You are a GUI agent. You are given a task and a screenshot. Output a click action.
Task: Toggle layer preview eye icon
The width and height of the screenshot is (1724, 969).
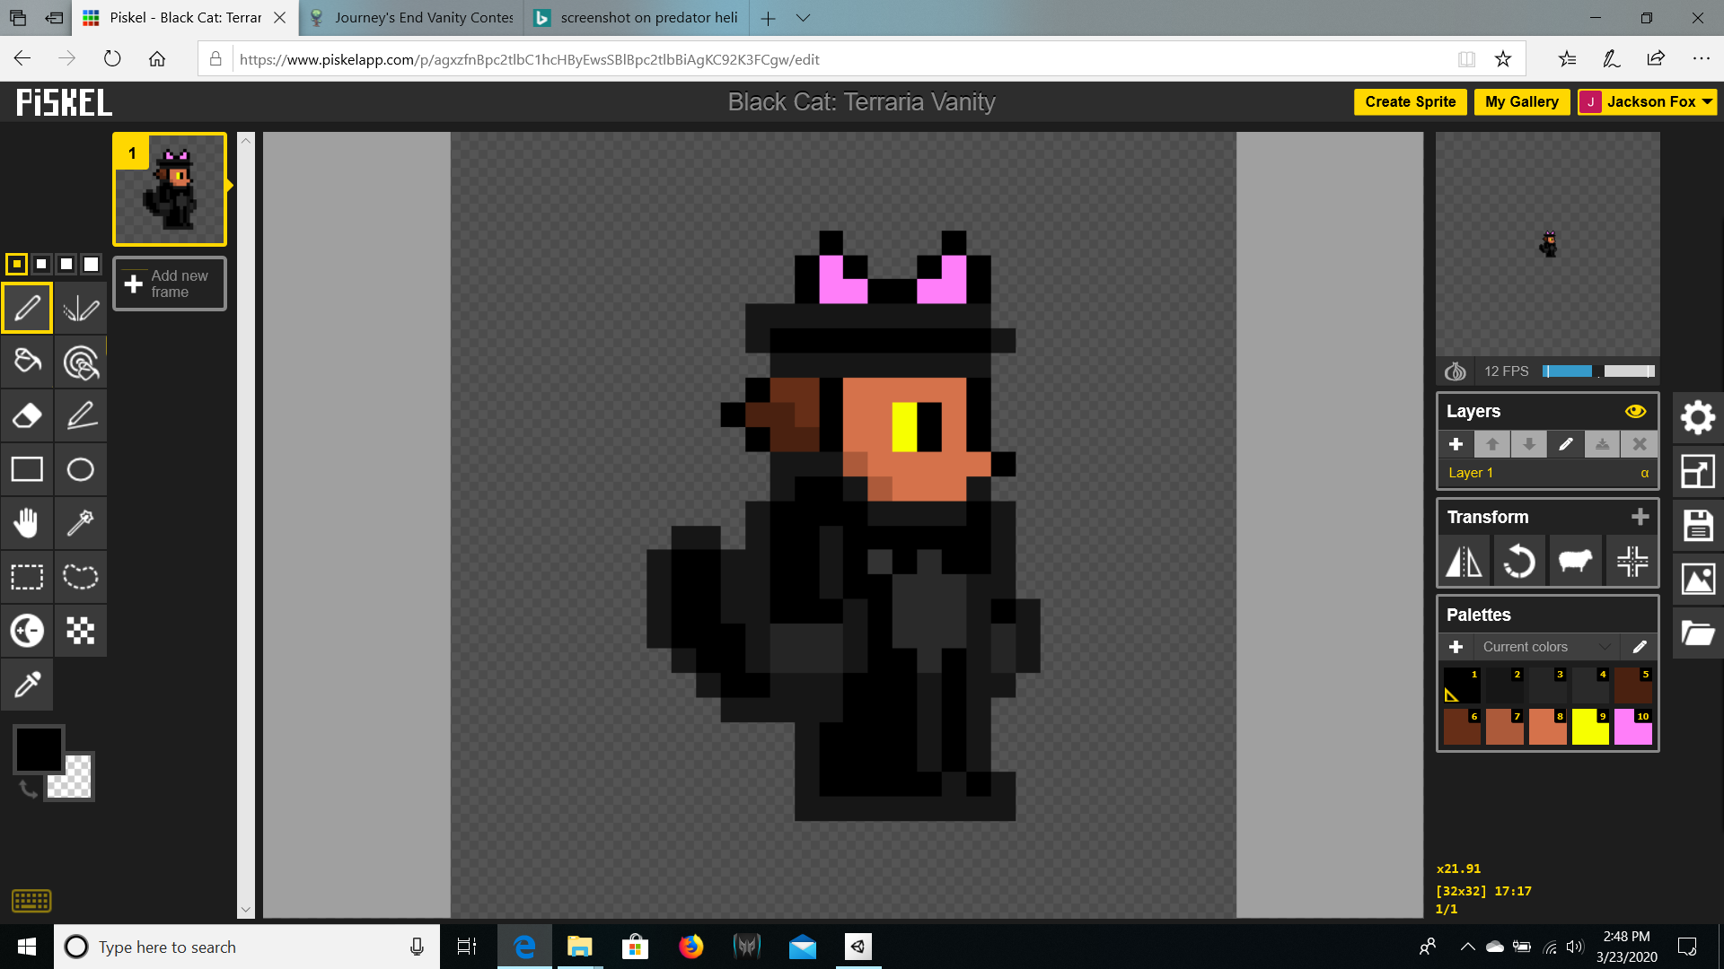click(x=1635, y=411)
